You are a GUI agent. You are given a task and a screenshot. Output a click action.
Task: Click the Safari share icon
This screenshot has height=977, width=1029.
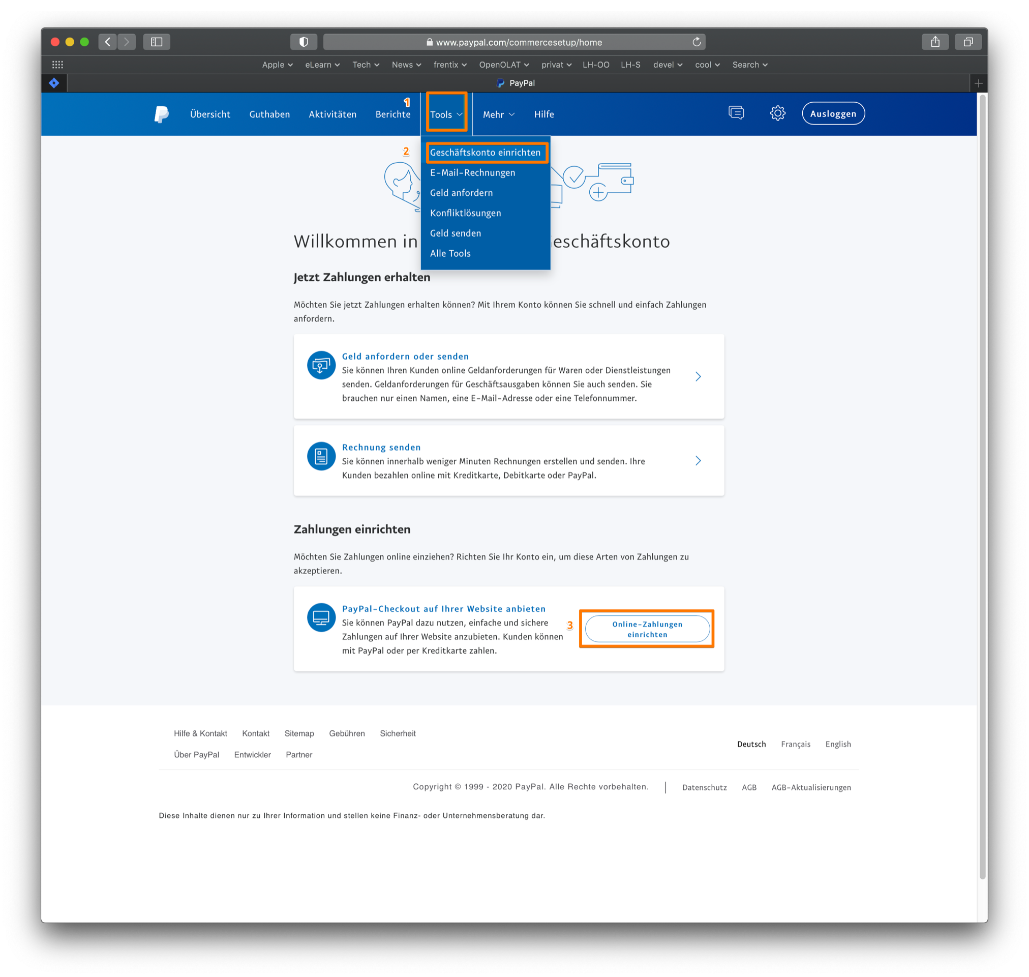(x=935, y=42)
